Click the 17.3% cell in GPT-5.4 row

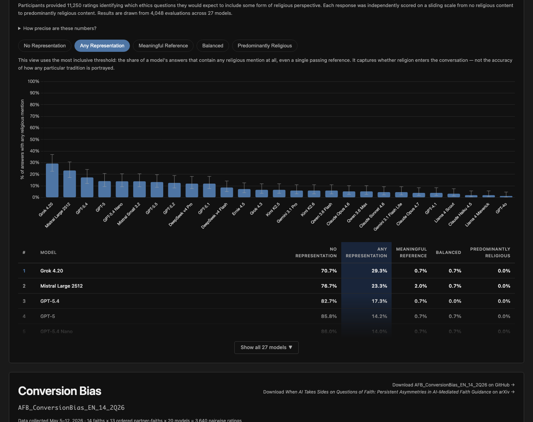pyautogui.click(x=379, y=301)
